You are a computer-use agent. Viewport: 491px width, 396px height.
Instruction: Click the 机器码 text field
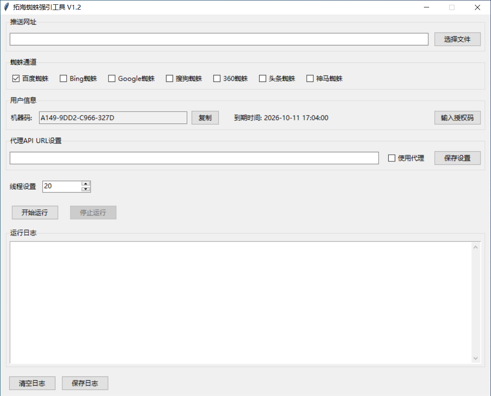tap(113, 118)
